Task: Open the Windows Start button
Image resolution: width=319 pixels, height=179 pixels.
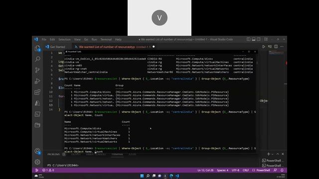Action: pyautogui.click(x=142, y=176)
